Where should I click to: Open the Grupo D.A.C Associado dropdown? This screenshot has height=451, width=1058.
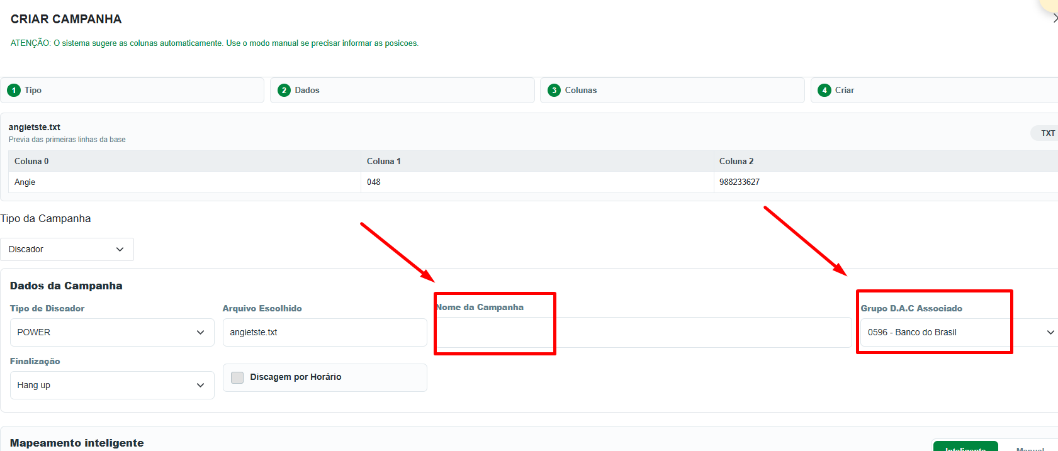pyautogui.click(x=959, y=333)
